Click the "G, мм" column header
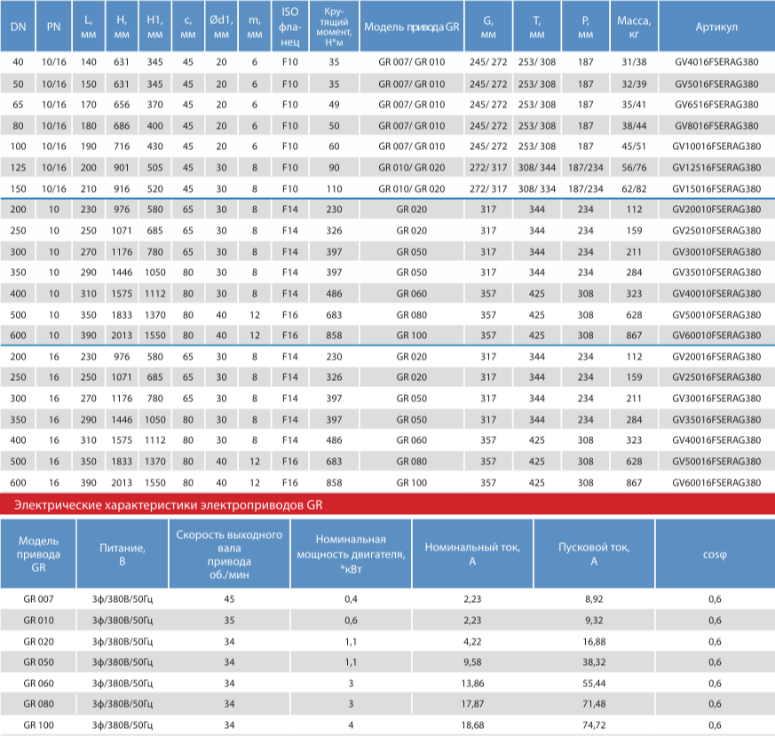The width and height of the screenshot is (775, 736). pos(488,27)
